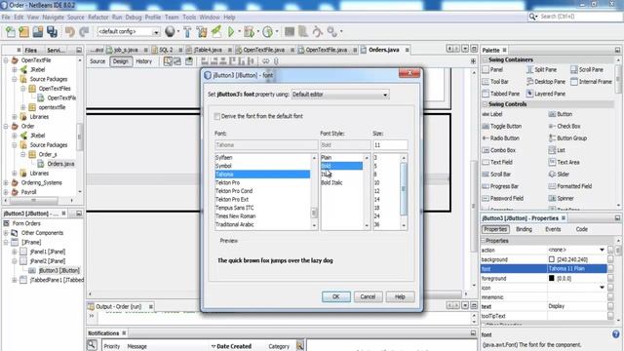
Task: Switch to the Binding tab in Properties
Action: tap(524, 229)
